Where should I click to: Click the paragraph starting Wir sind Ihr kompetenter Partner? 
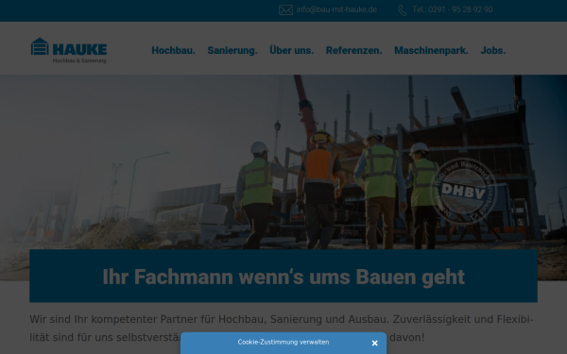tap(282, 329)
